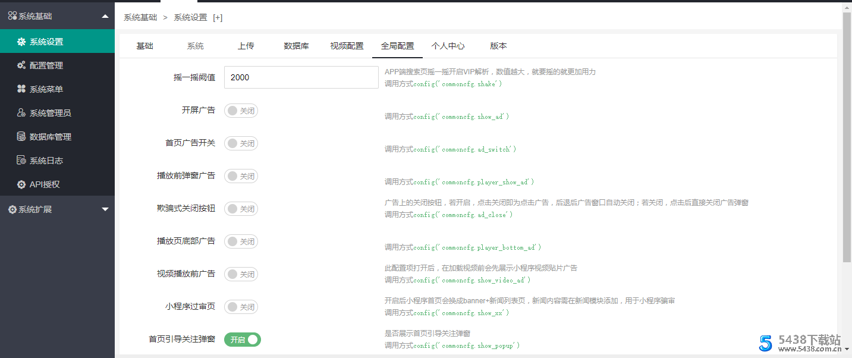
Task: Enable the 播放前弹窗广告 switch
Action: (240, 175)
